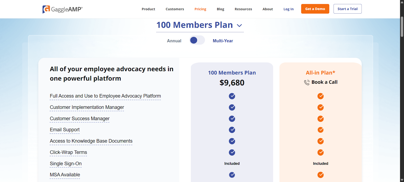This screenshot has height=182, width=404.
Task: Click Book a Call in All-in Plan
Action: pyautogui.click(x=324, y=82)
